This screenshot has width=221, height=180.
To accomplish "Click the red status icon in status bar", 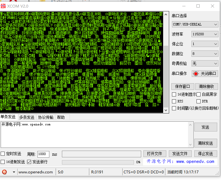I will point(4,172).
